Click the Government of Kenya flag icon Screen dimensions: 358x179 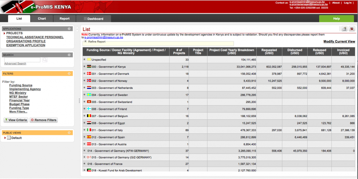[x=89, y=67]
